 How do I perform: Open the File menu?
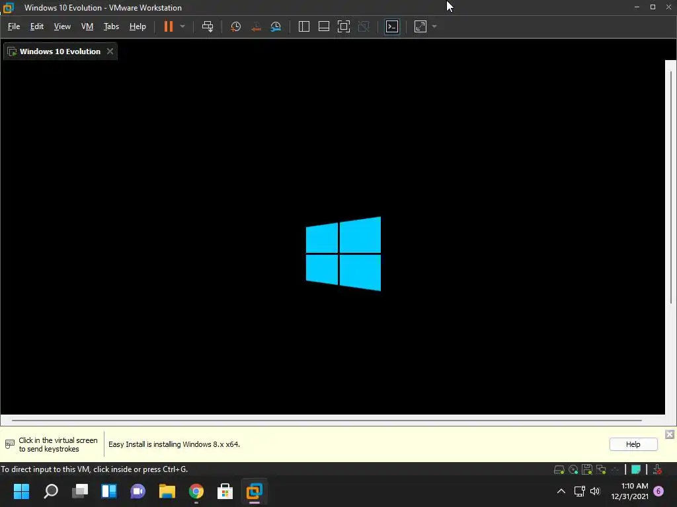pos(14,26)
